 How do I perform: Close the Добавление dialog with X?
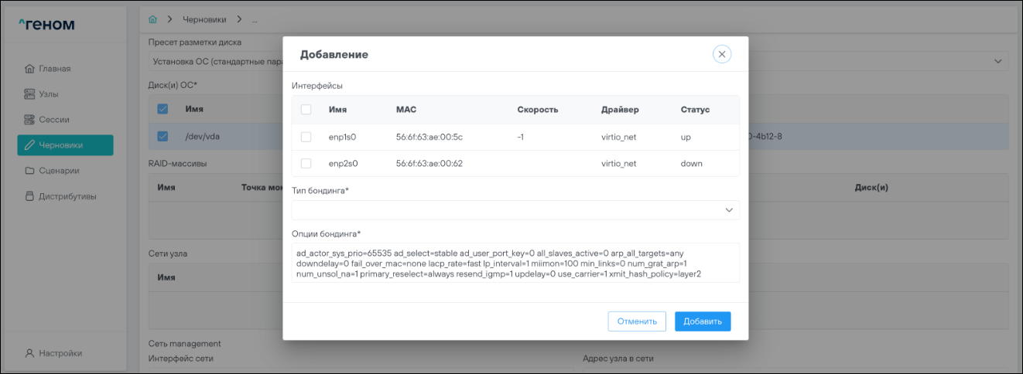721,54
